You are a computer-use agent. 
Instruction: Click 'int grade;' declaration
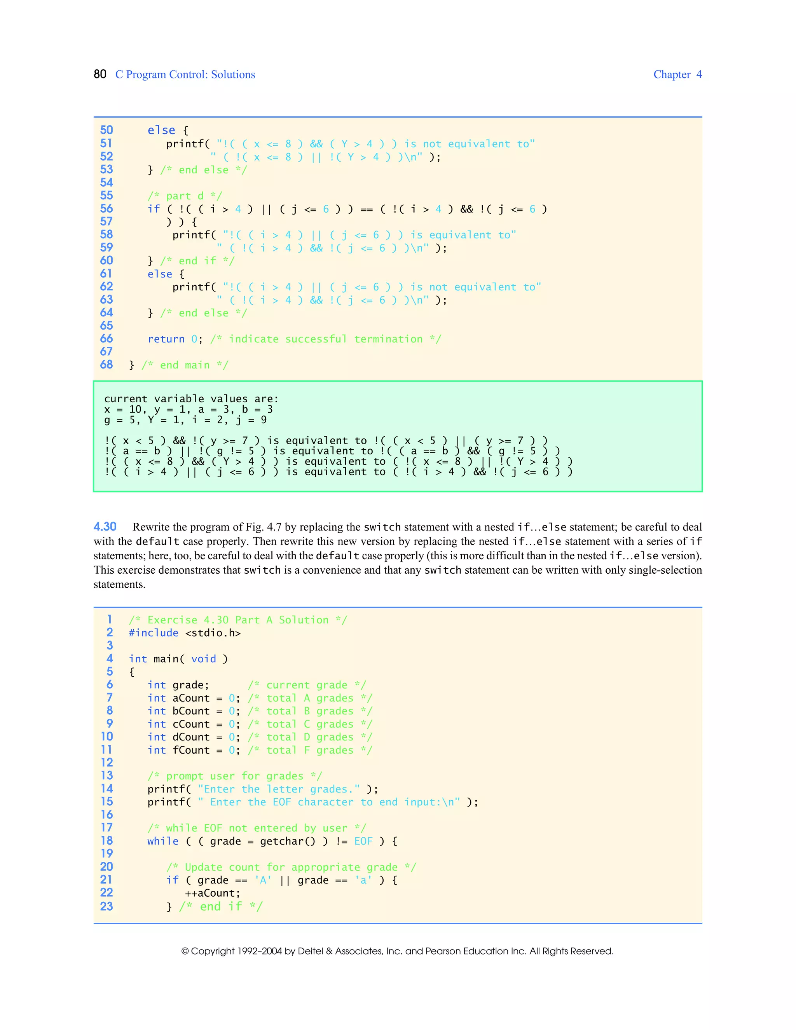pos(178,685)
